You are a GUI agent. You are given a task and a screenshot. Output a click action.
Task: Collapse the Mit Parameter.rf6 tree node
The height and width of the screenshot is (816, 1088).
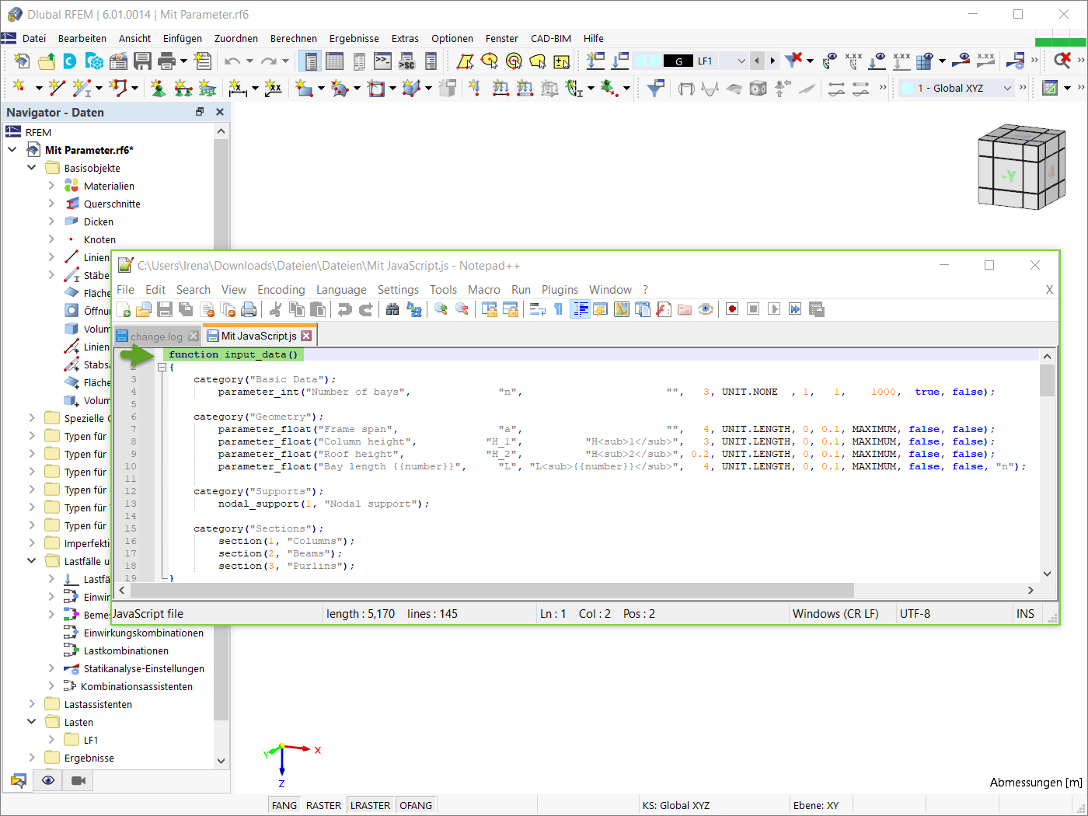tap(12, 149)
